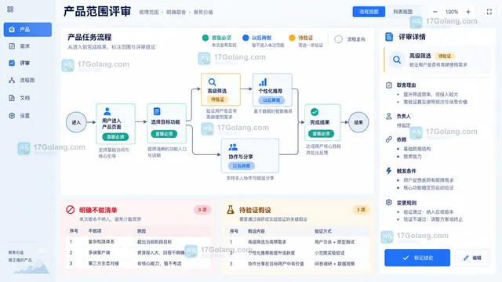Click 以后再做 badge on 协作与分享 card

click(x=242, y=165)
